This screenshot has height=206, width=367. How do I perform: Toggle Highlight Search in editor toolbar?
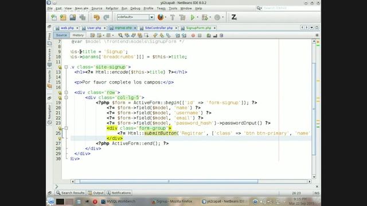click(x=140, y=35)
